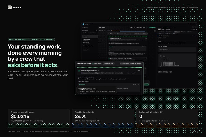Open 'Token Factory cost audit' workstream

[x=90, y=46]
